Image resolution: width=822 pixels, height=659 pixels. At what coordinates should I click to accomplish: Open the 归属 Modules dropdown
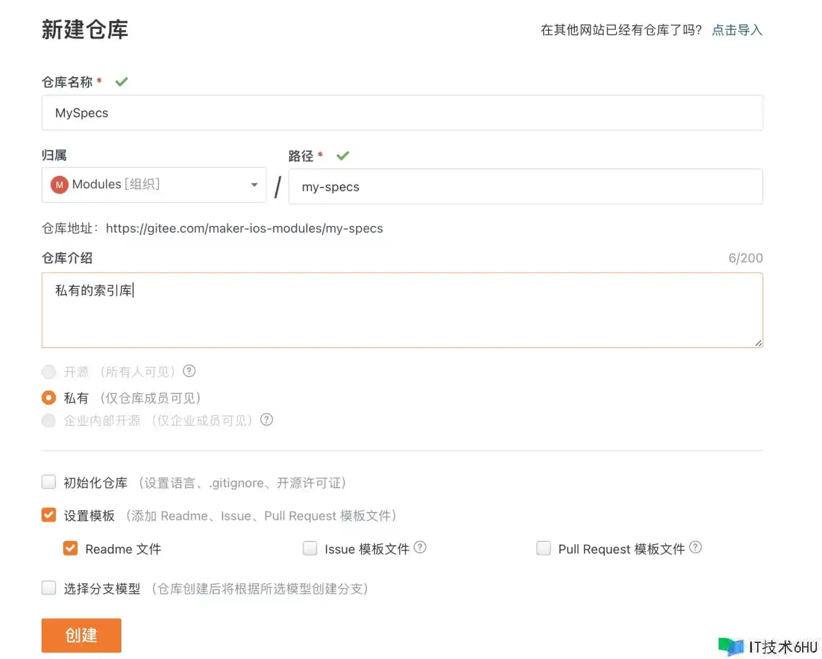click(154, 185)
